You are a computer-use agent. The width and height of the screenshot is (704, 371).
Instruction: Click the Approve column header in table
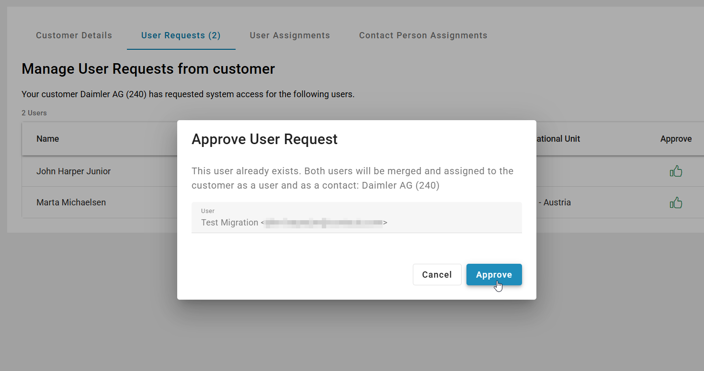pyautogui.click(x=676, y=139)
